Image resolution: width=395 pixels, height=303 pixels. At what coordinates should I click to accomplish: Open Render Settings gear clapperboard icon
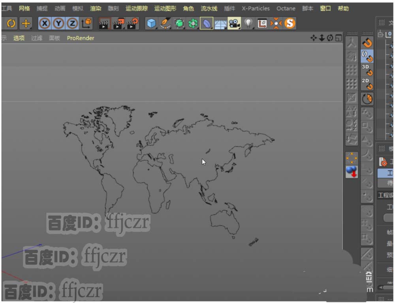(x=132, y=23)
